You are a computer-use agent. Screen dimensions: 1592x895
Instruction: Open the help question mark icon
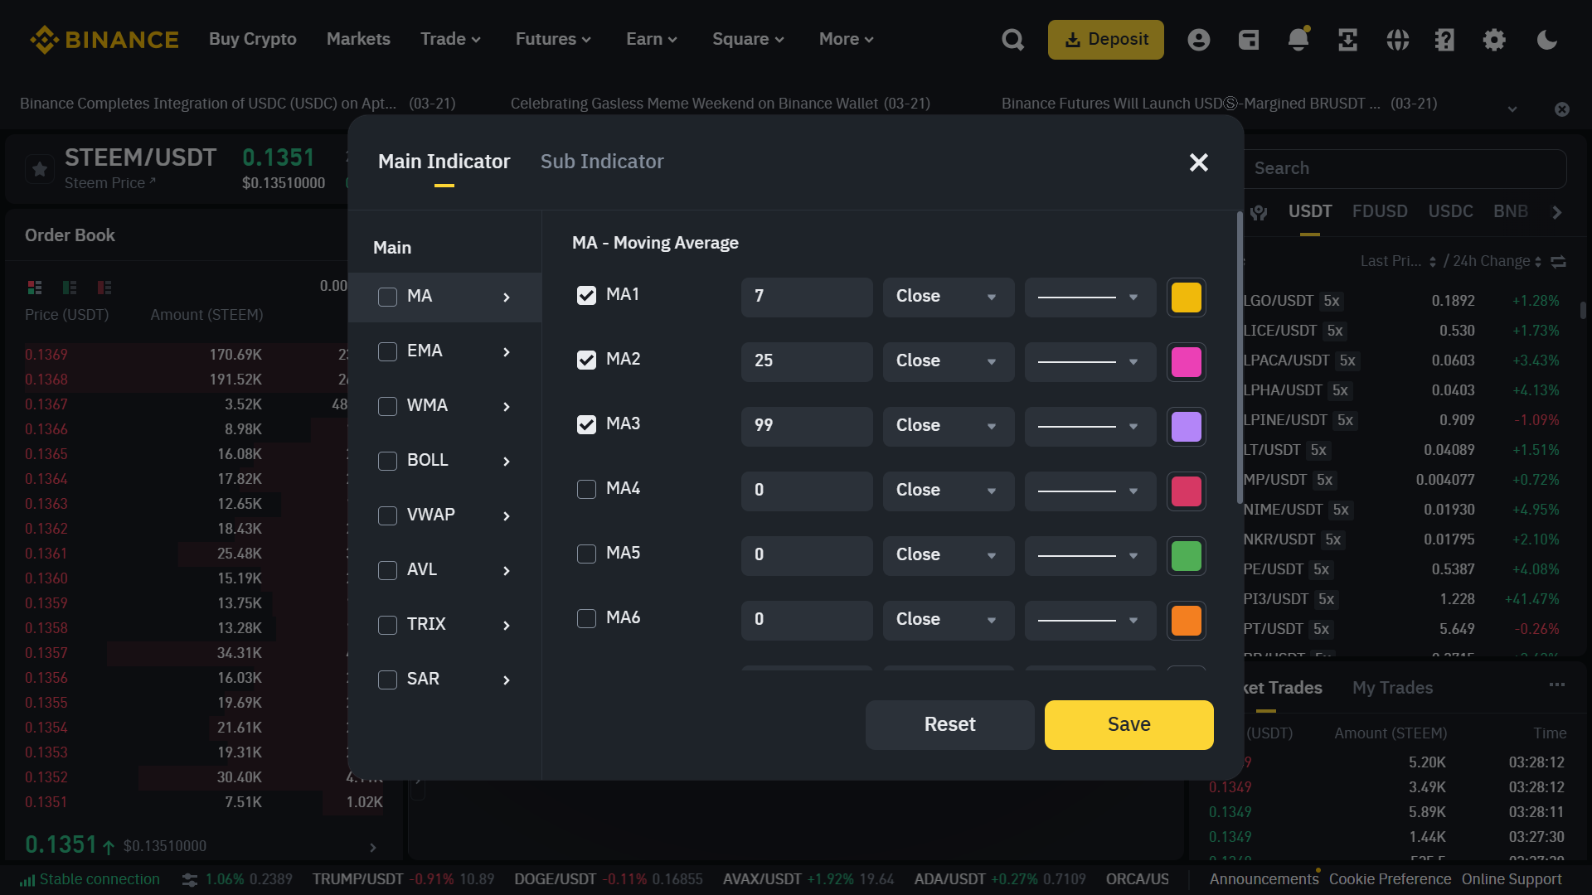point(1445,40)
